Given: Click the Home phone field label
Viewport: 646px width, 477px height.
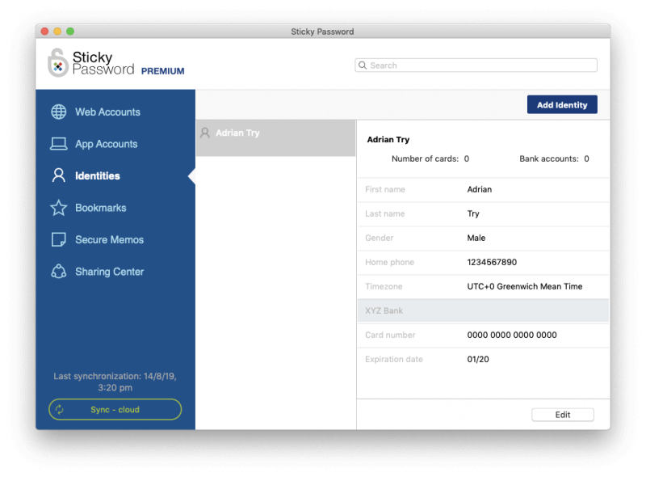Looking at the screenshot, I should click(389, 262).
